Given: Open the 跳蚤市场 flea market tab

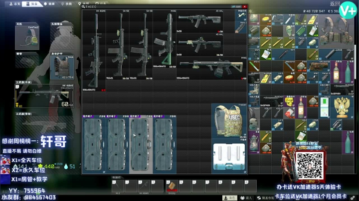Looking at the screenshot, I should coord(266,198).
